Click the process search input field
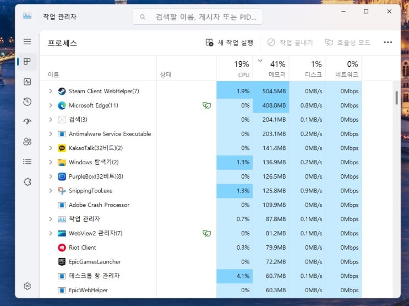 [x=198, y=17]
